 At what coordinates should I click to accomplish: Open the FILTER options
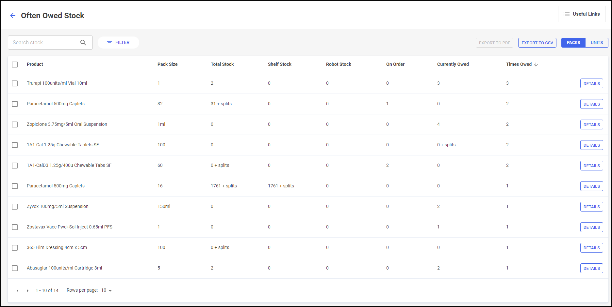click(x=118, y=43)
